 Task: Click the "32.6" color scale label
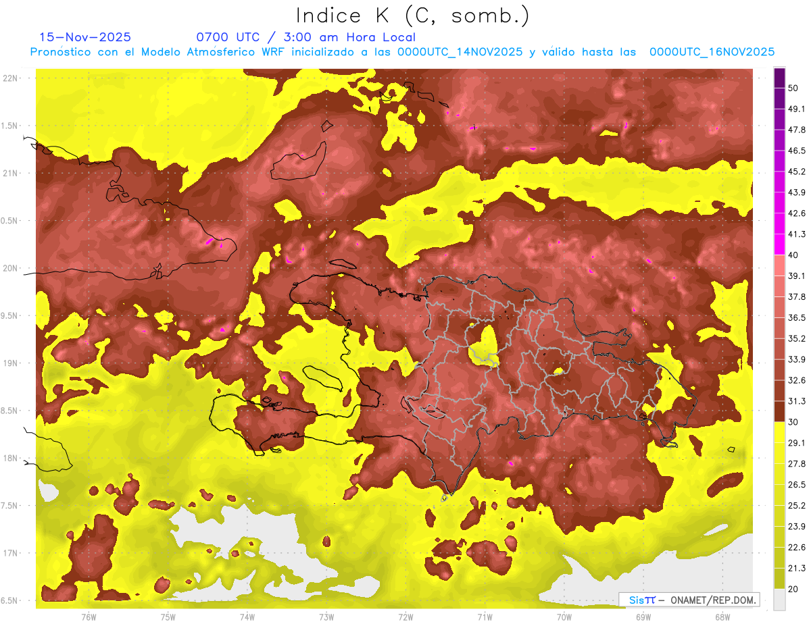(x=797, y=380)
